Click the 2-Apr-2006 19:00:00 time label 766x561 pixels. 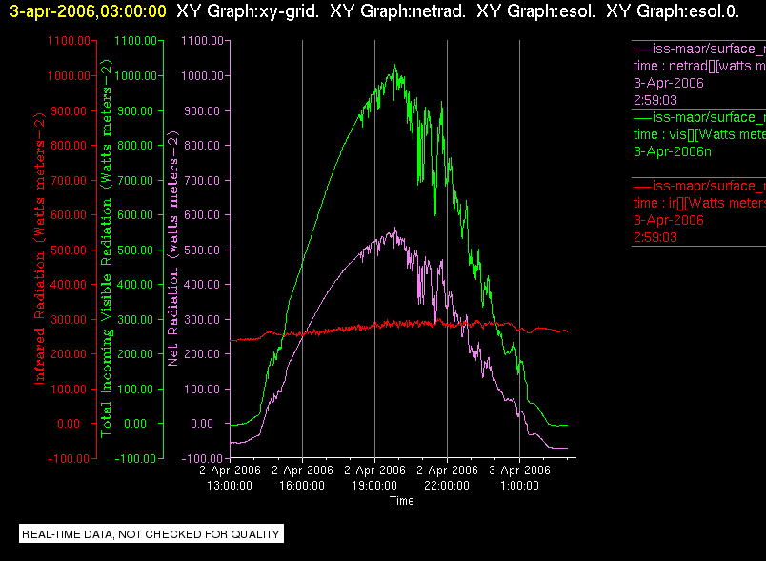point(374,477)
